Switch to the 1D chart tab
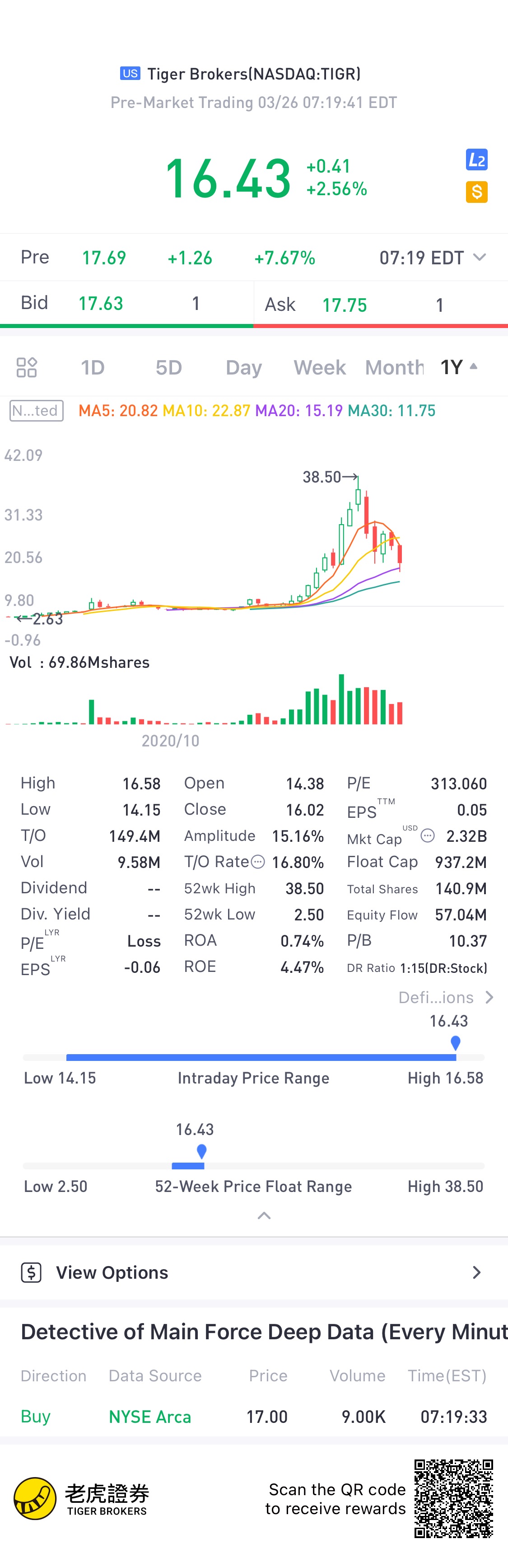Image resolution: width=508 pixels, height=1553 pixels. (93, 367)
